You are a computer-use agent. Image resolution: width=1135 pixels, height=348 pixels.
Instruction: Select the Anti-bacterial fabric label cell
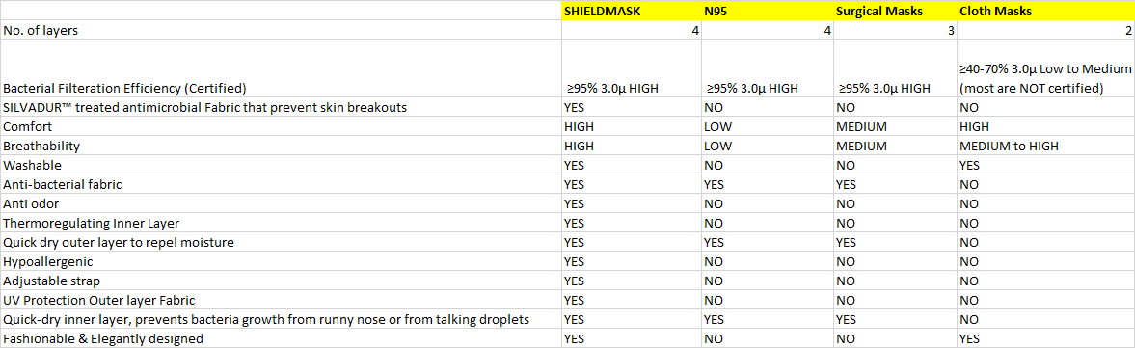click(x=282, y=184)
